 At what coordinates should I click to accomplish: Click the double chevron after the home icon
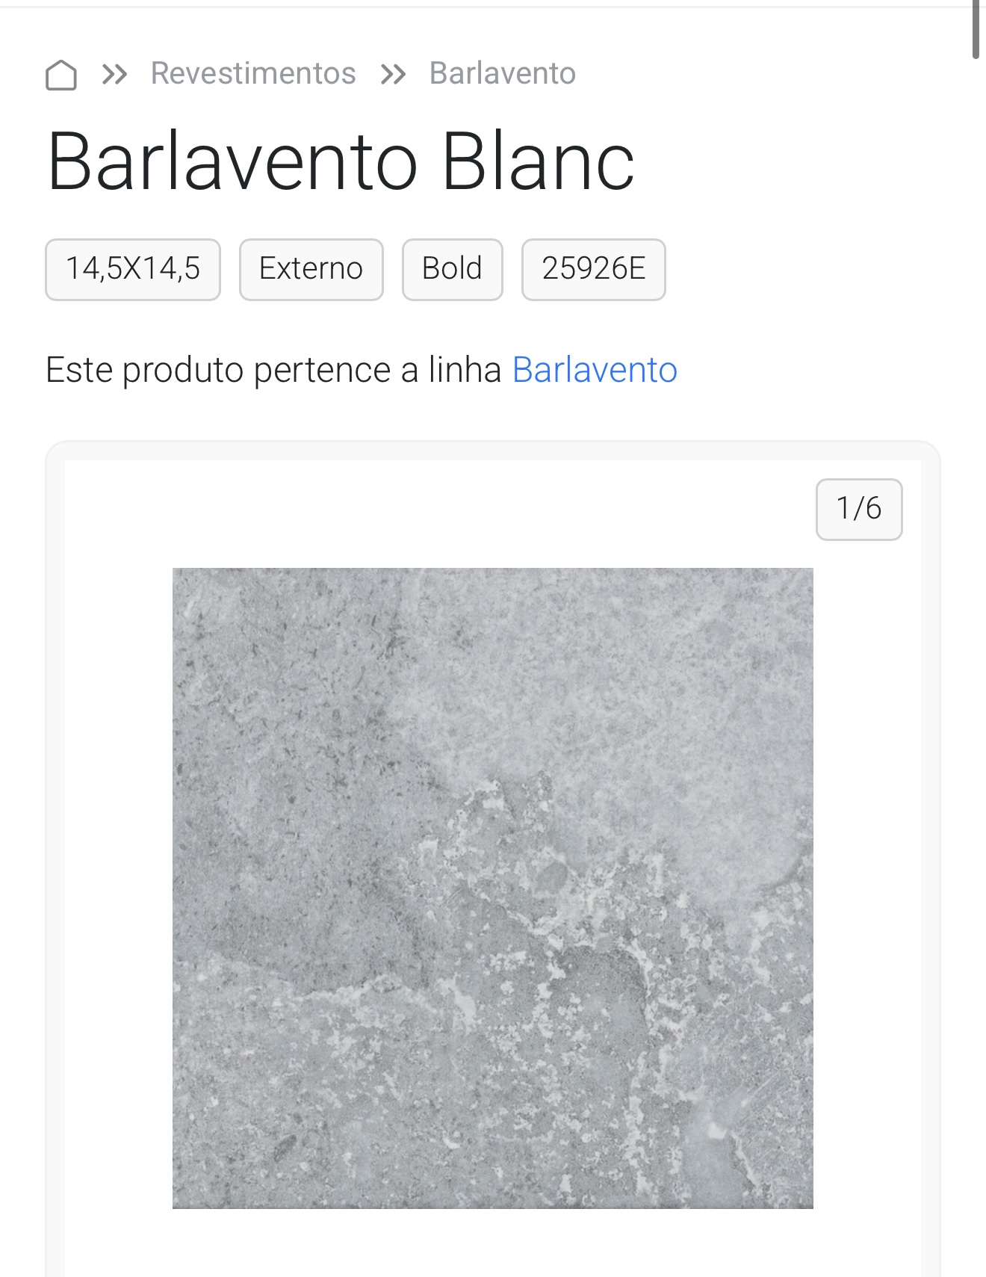pos(114,74)
